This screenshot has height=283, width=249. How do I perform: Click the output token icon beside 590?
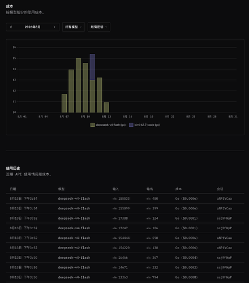coord(148,238)
